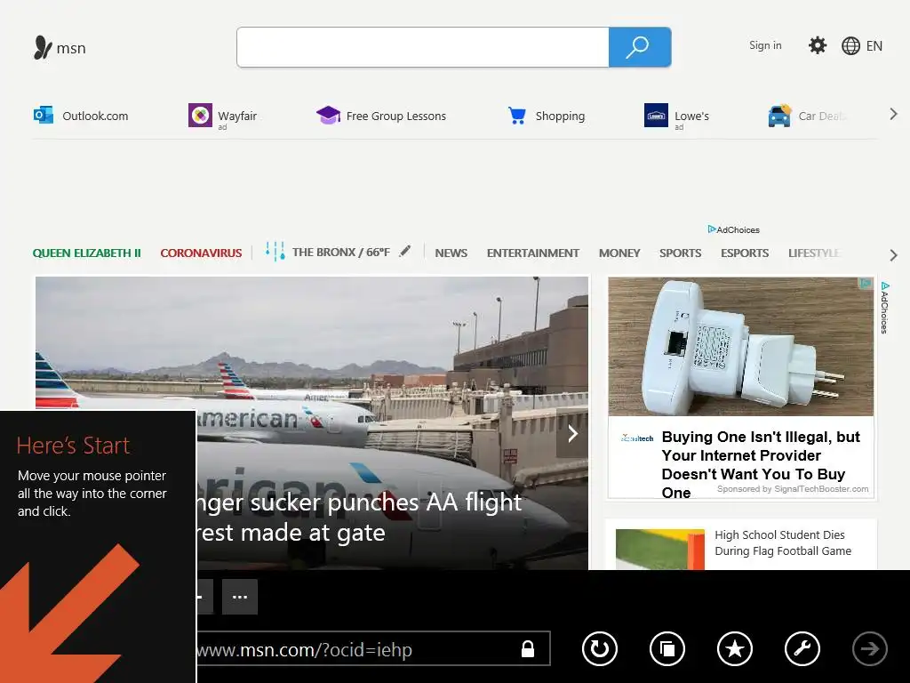Open Page tools wrench button
910x683 pixels.
click(802, 648)
